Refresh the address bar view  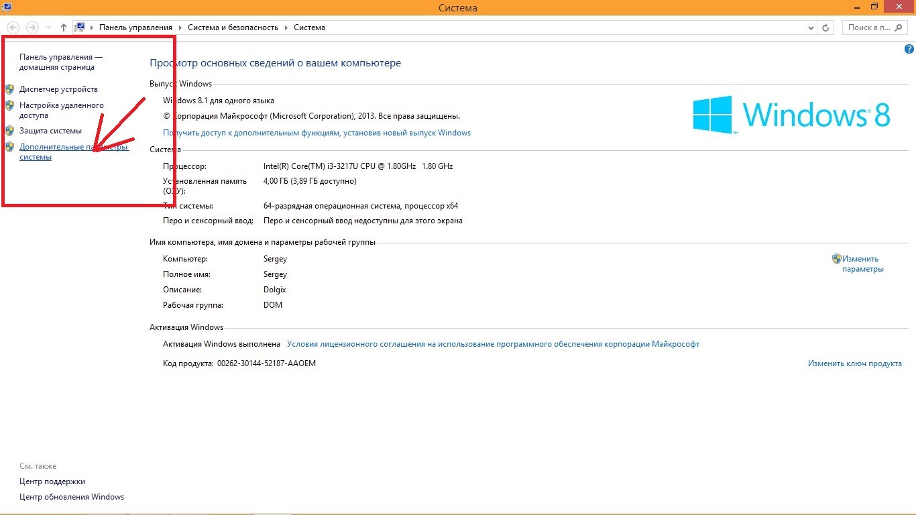click(826, 27)
